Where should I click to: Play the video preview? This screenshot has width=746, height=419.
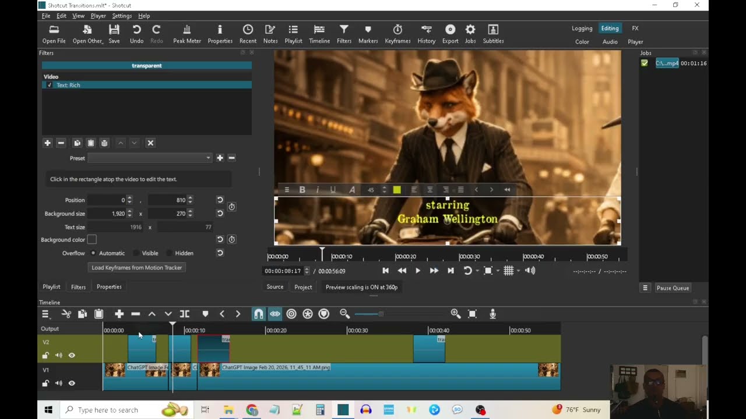point(417,271)
